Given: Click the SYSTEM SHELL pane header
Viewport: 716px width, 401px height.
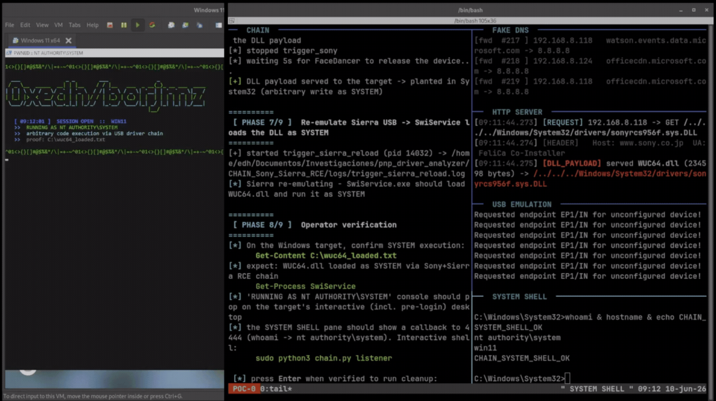Looking at the screenshot, I should pyautogui.click(x=519, y=296).
